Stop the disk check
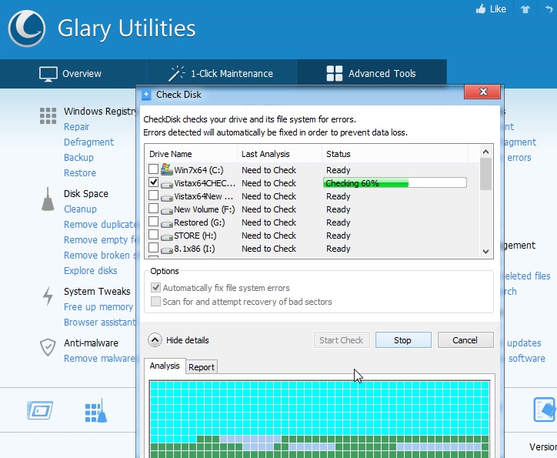Image resolution: width=557 pixels, height=458 pixels. pos(403,340)
